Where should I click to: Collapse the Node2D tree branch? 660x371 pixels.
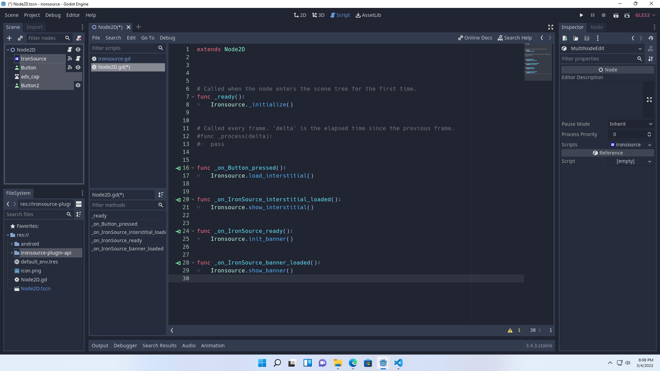click(7, 49)
